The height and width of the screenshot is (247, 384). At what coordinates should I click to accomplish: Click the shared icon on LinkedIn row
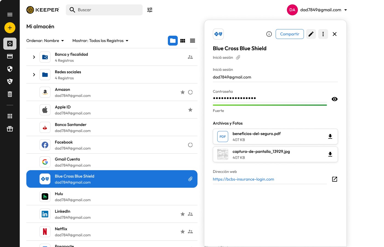click(190, 214)
